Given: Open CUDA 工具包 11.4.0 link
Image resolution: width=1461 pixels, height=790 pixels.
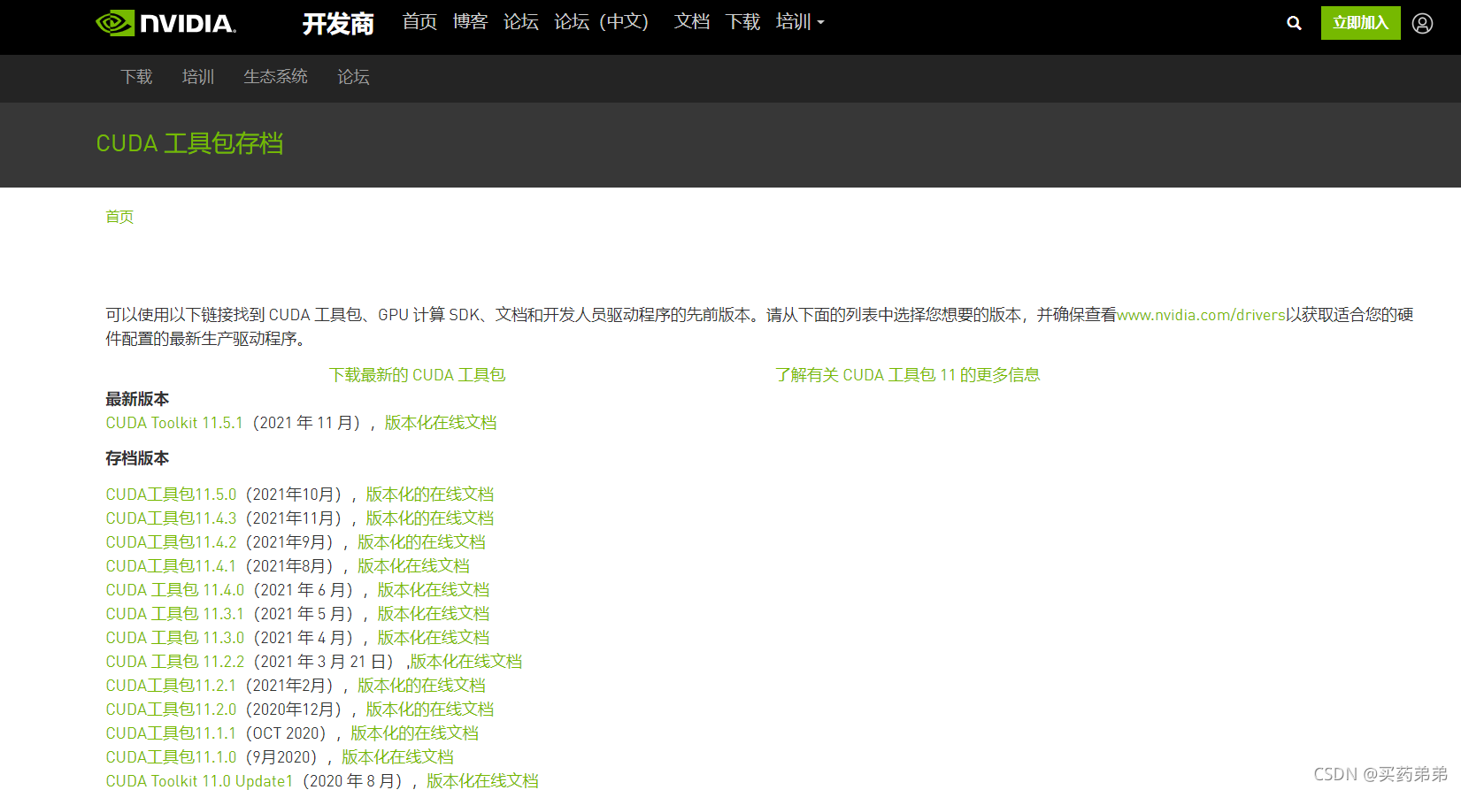Looking at the screenshot, I should (x=175, y=590).
